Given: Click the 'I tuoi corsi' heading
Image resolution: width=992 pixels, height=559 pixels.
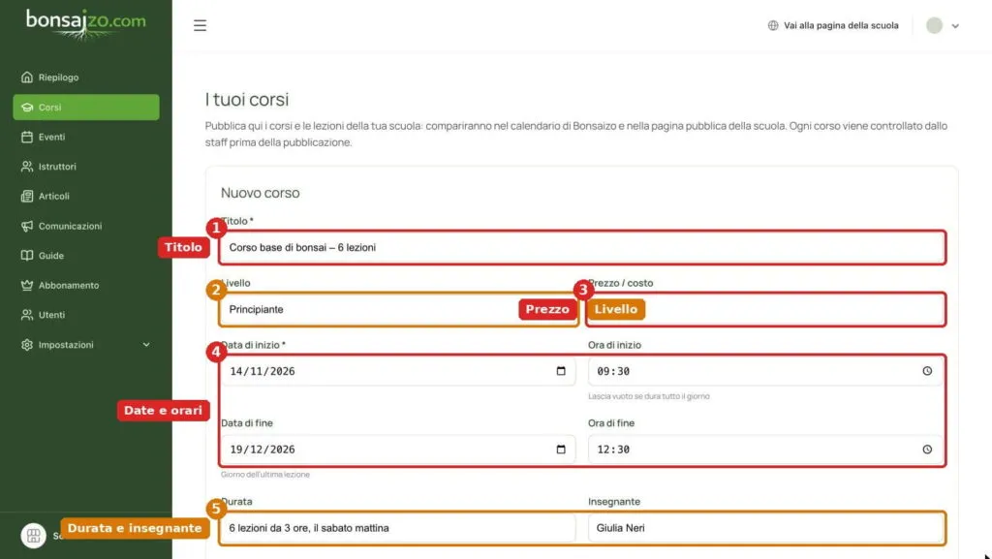Looking at the screenshot, I should pos(247,99).
